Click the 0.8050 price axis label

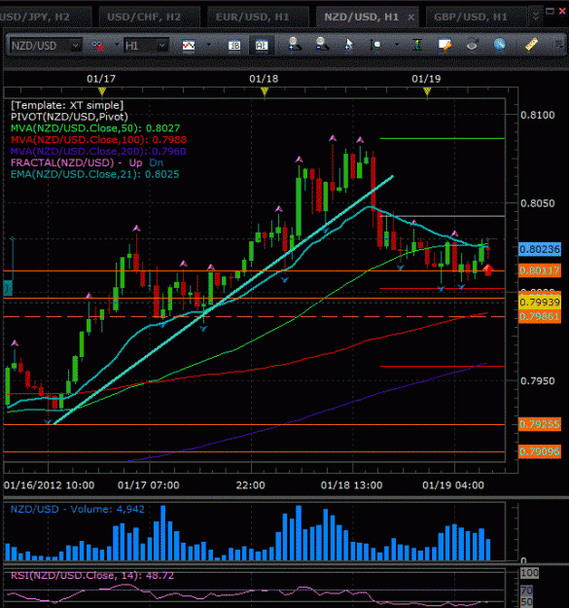coord(537,203)
